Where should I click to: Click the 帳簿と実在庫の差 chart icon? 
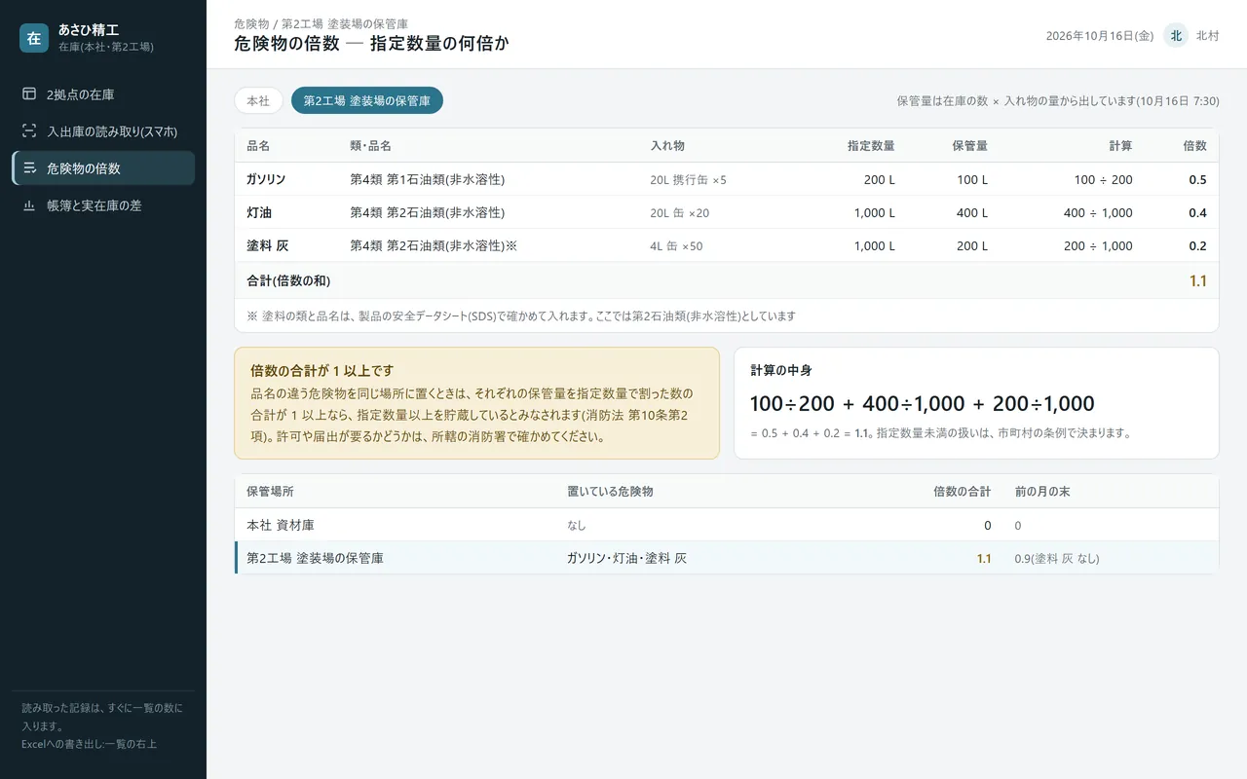tap(29, 205)
